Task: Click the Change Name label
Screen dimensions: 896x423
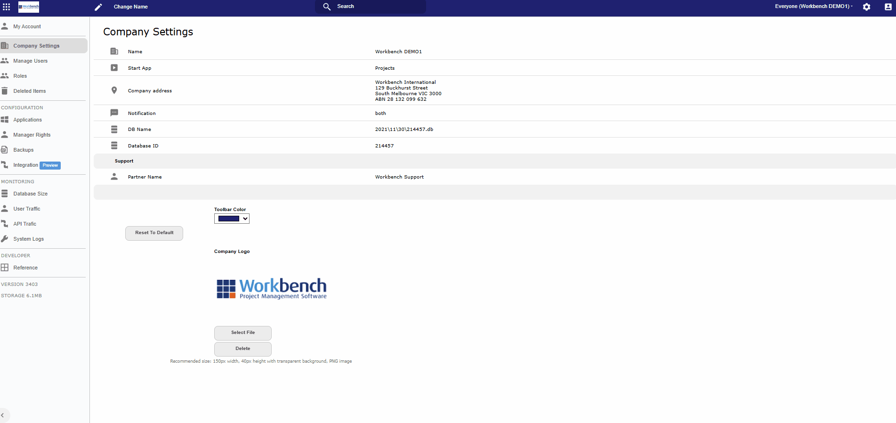Action: (131, 7)
